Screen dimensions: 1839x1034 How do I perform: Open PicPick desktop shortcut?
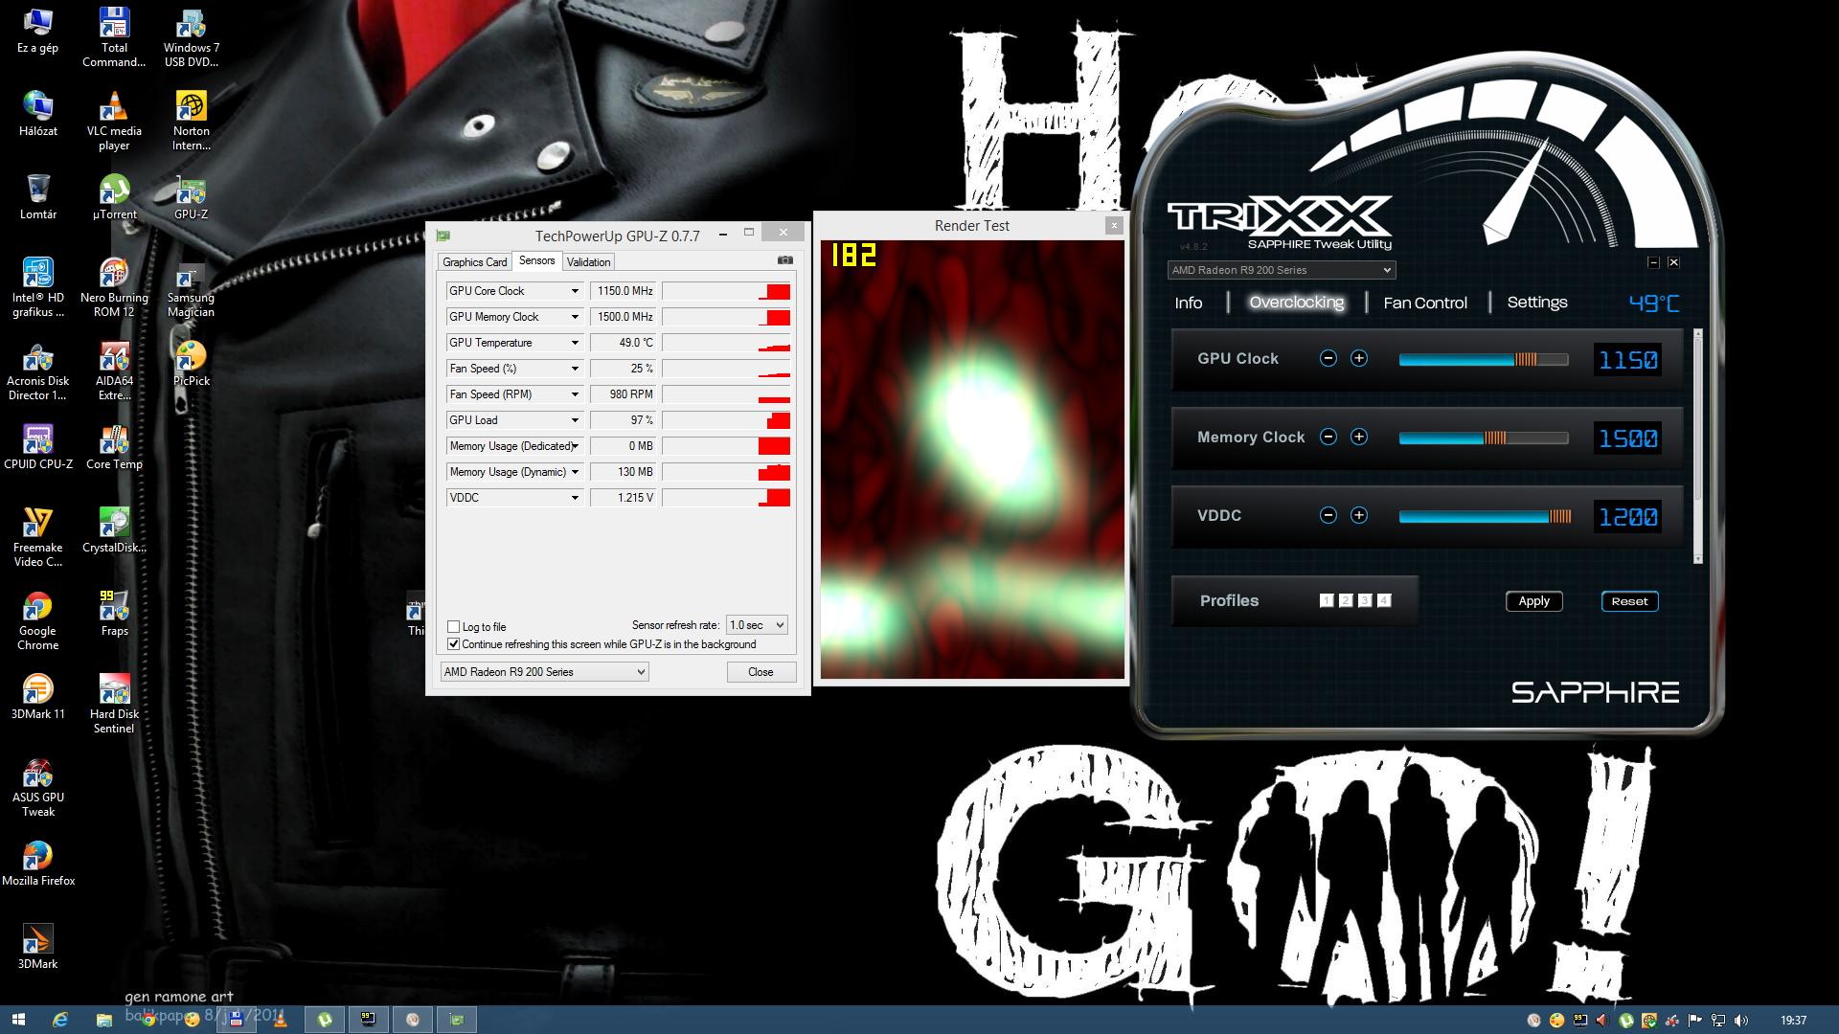pyautogui.click(x=191, y=364)
